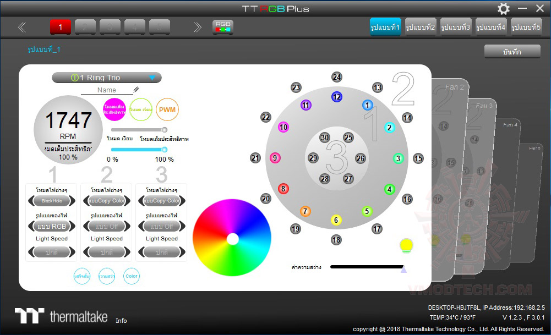Select LED number 4 on the ring
Viewport: 551px width, 335px height.
389,189
